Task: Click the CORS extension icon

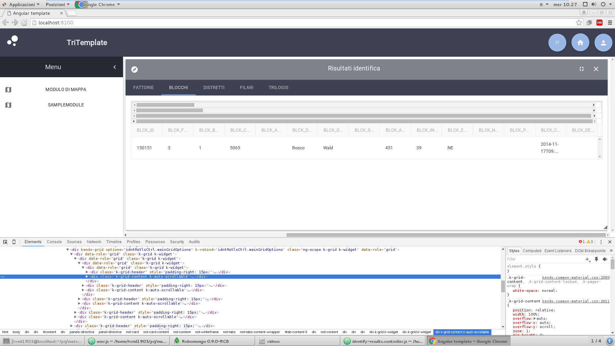Action: pyautogui.click(x=599, y=22)
